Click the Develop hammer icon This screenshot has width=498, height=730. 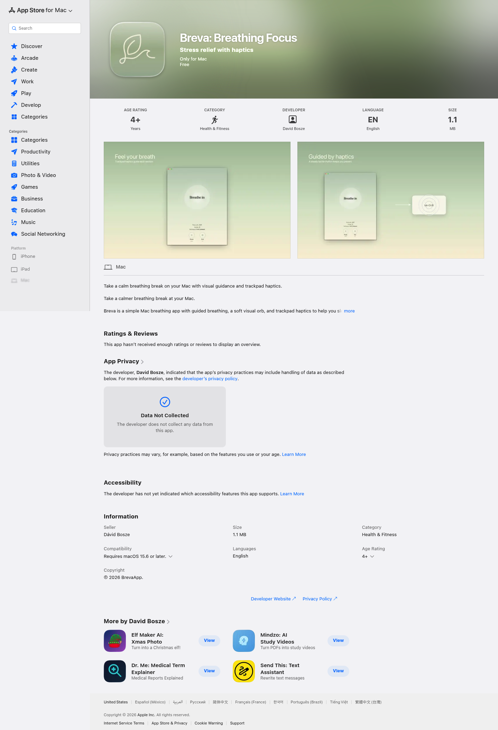point(14,105)
